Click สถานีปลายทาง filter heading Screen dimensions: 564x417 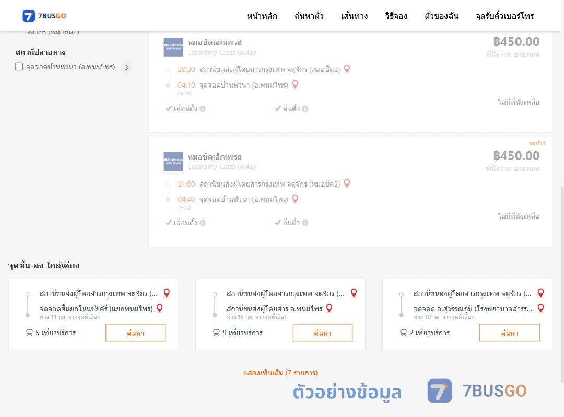[41, 52]
